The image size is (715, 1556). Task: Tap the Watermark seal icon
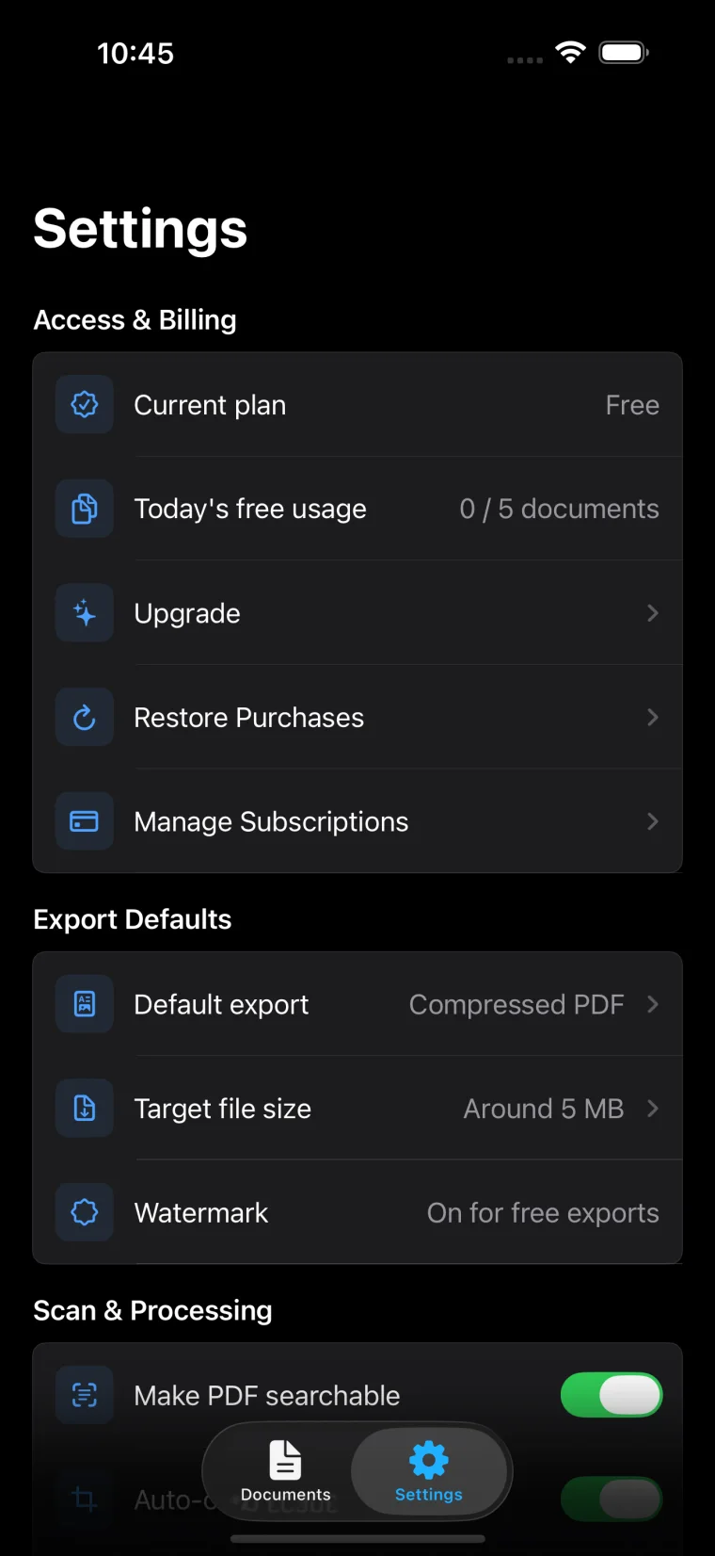click(x=85, y=1212)
